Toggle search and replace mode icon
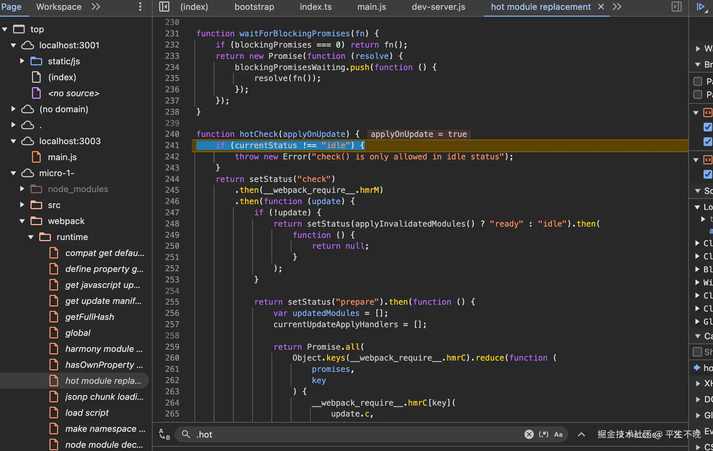Viewport: 713px width, 451px height. (164, 434)
